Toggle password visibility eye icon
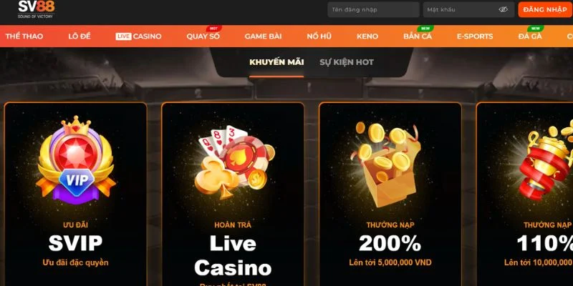 (504, 9)
